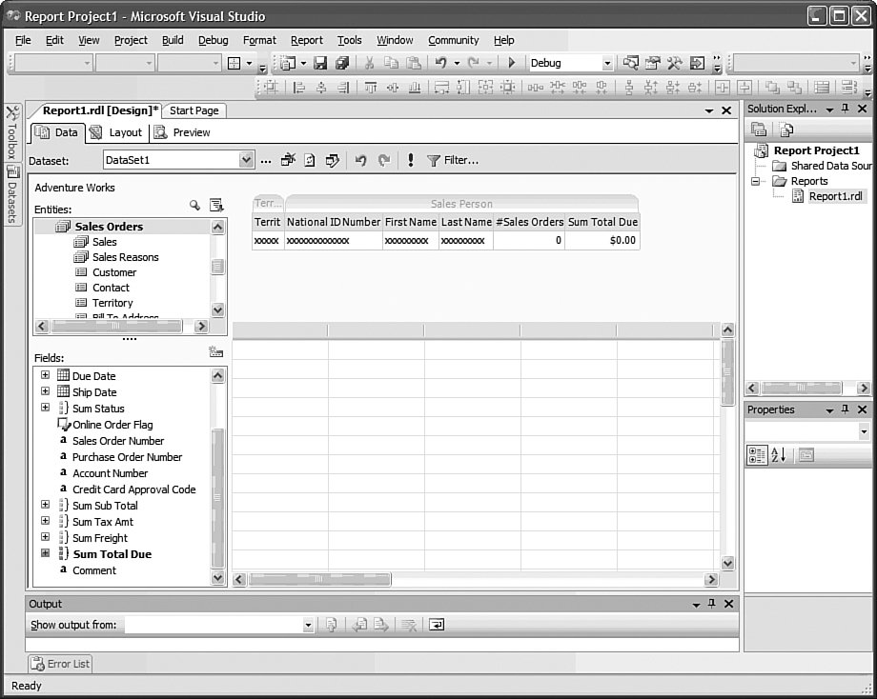Select the Credit Card Approval Code field
This screenshot has width=877, height=699.
(x=134, y=489)
